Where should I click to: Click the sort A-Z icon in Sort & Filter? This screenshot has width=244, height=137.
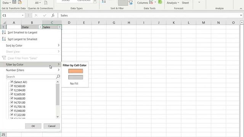point(104,2)
